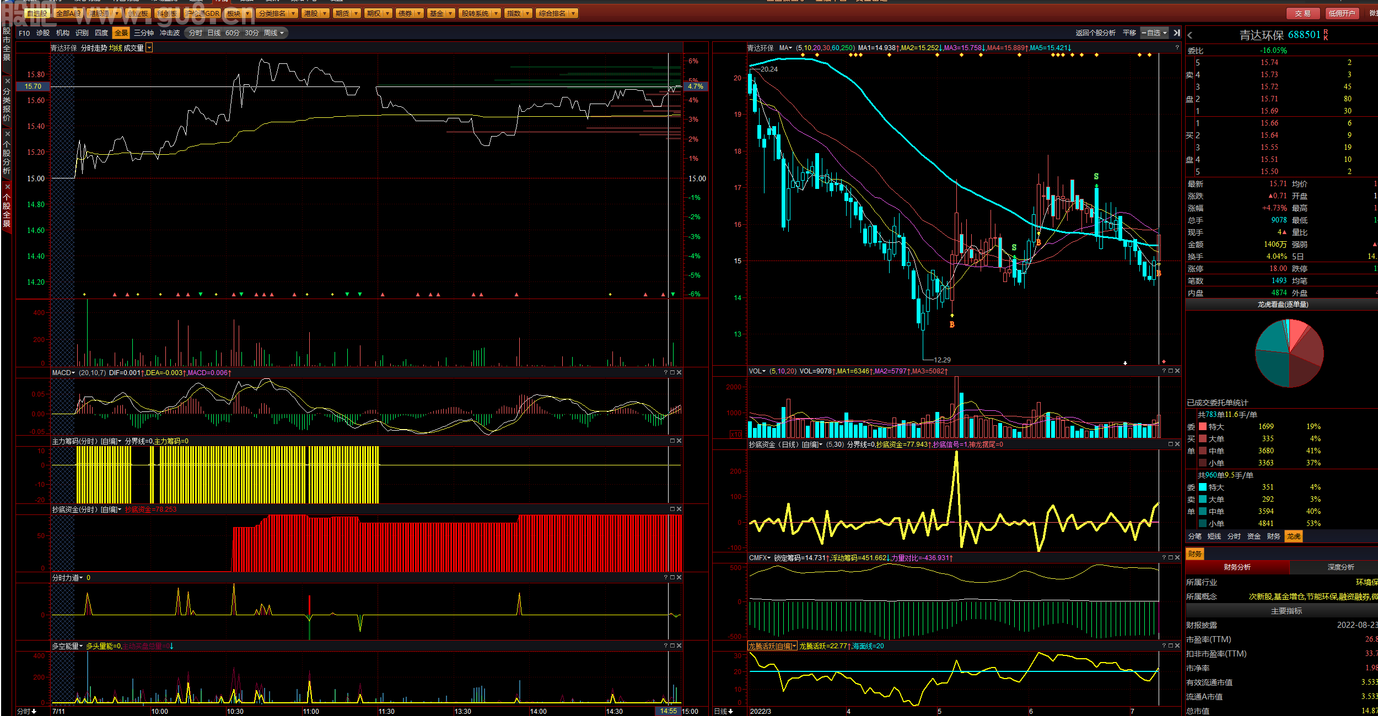1378x716 pixels.
Task: Open help on the daily K-line MA header
Action: [x=1177, y=48]
